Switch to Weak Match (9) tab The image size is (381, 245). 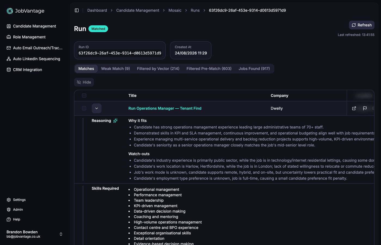coord(115,69)
